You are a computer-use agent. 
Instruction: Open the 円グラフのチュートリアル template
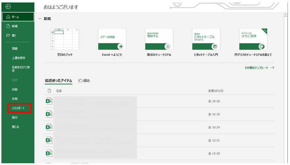[x=253, y=39]
